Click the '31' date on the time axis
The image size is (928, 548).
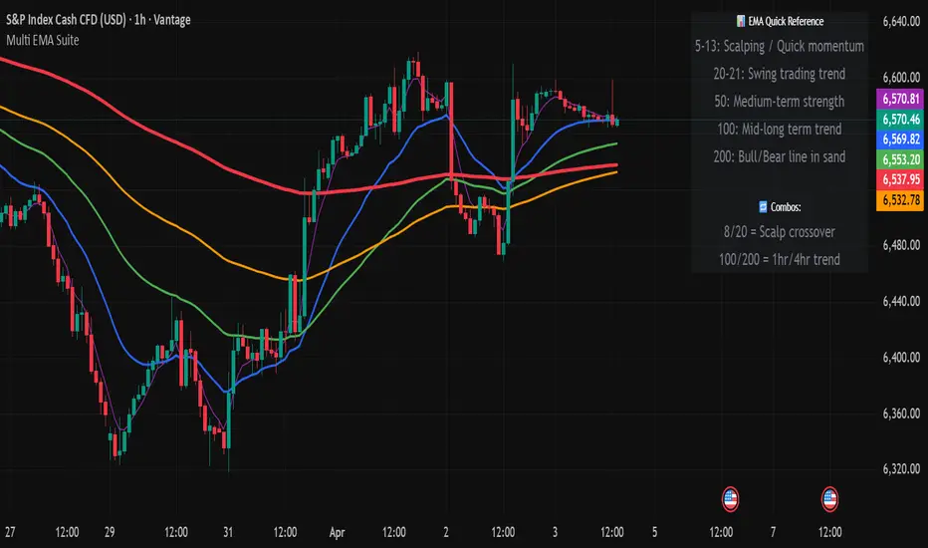[x=228, y=532]
